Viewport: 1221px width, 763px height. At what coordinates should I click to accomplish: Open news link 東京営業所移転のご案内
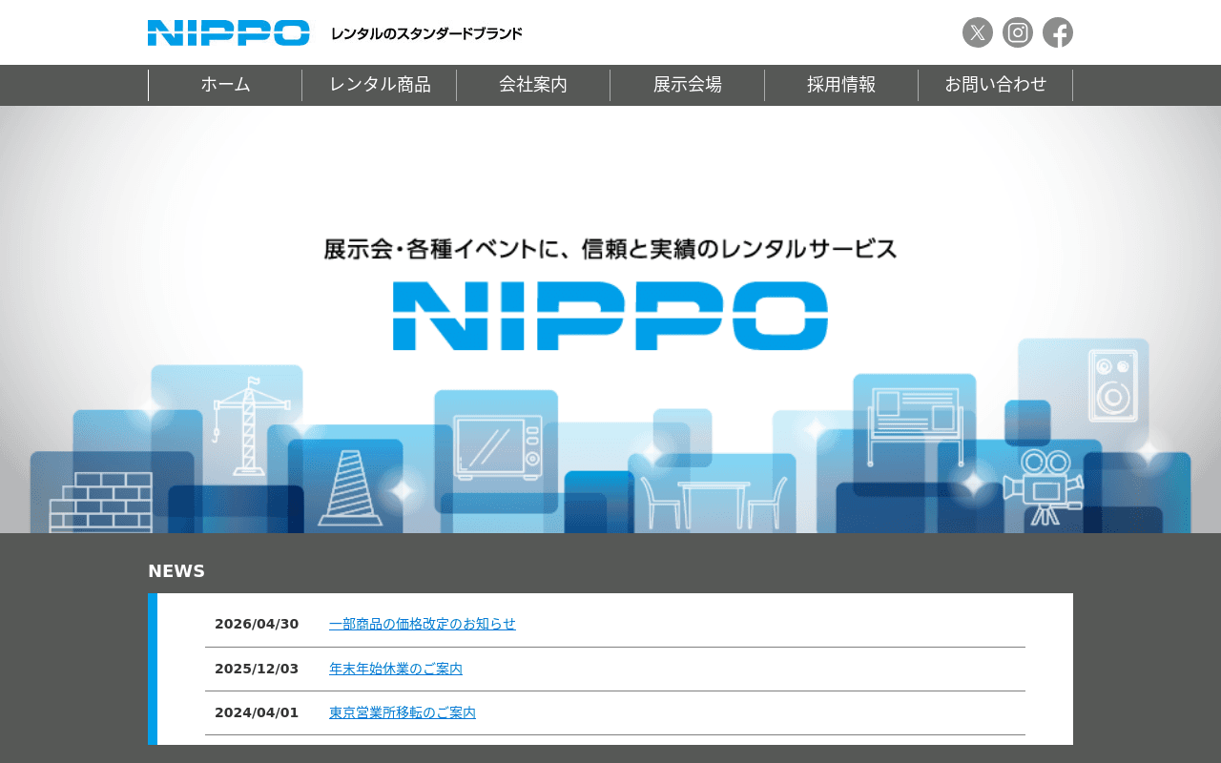tap(403, 712)
